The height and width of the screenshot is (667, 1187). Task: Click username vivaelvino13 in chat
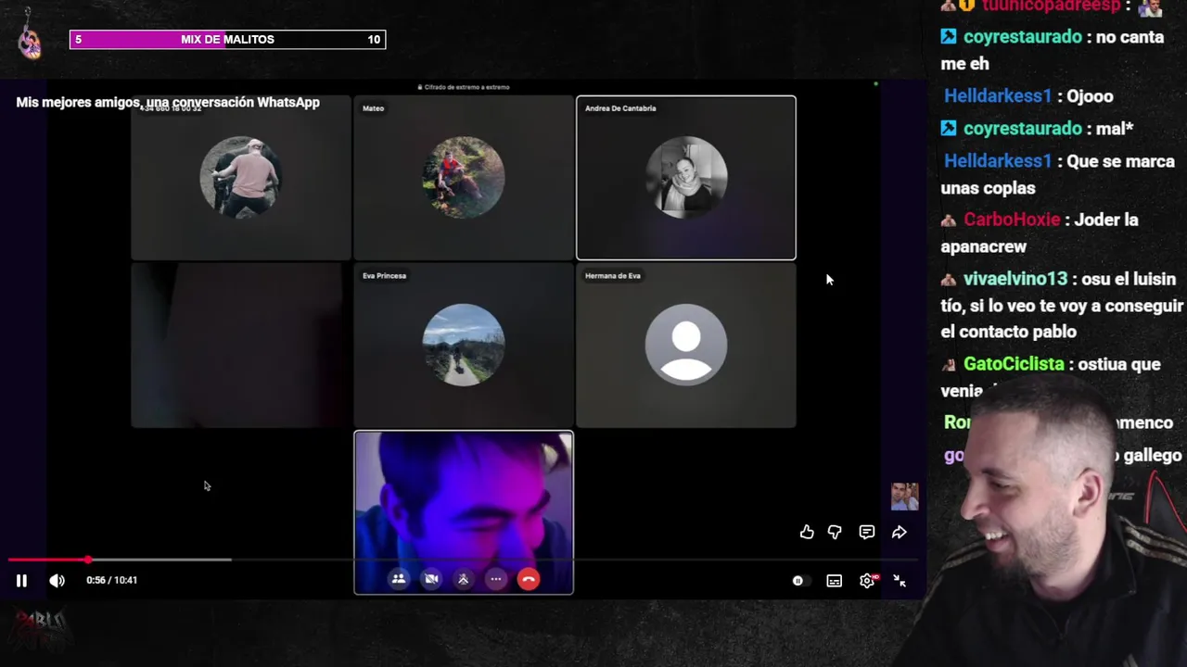pyautogui.click(x=1015, y=279)
